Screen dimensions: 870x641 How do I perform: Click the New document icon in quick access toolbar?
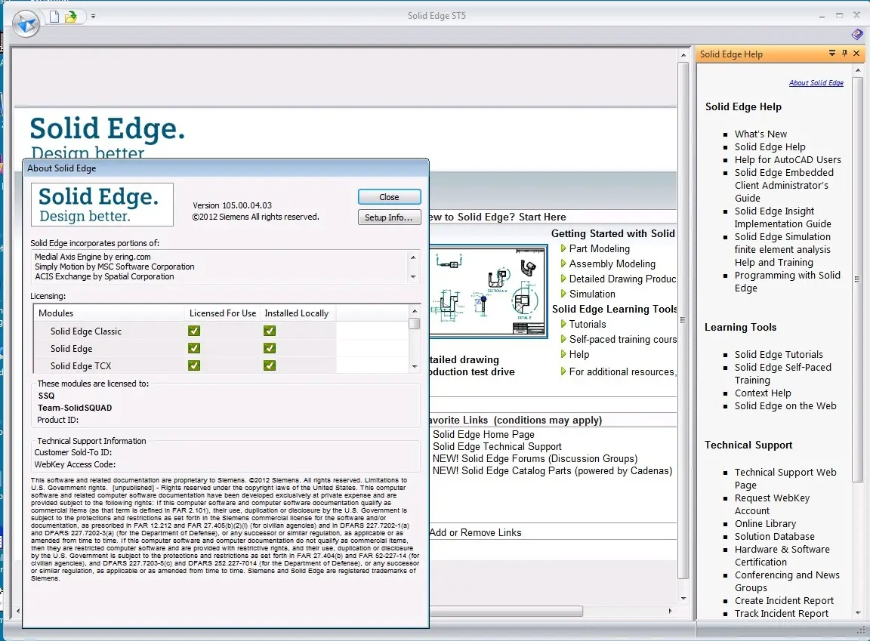[x=54, y=17]
